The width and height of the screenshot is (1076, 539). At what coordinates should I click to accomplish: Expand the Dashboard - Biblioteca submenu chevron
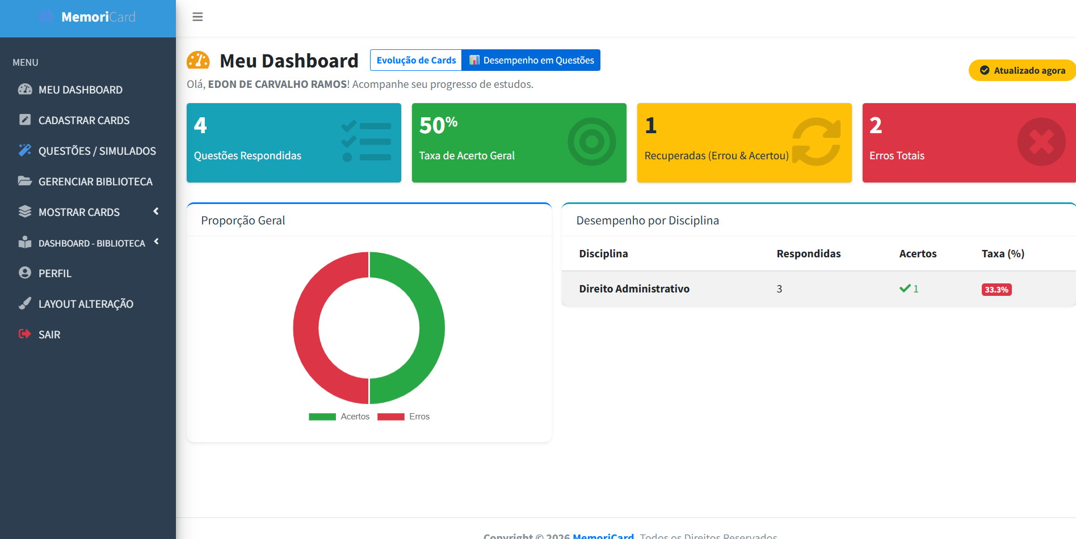(x=156, y=242)
